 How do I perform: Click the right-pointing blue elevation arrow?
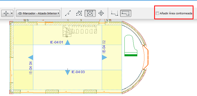[x=104, y=58]
